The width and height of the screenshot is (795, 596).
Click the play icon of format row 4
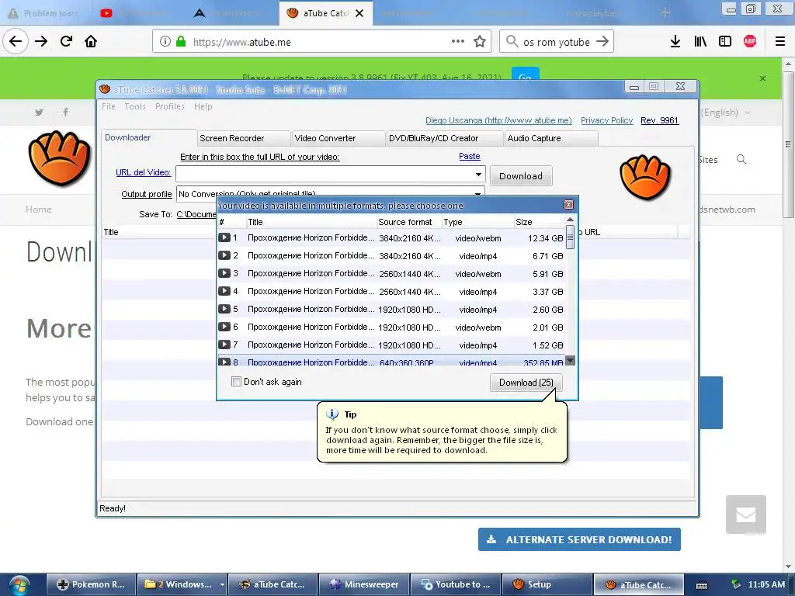(224, 291)
